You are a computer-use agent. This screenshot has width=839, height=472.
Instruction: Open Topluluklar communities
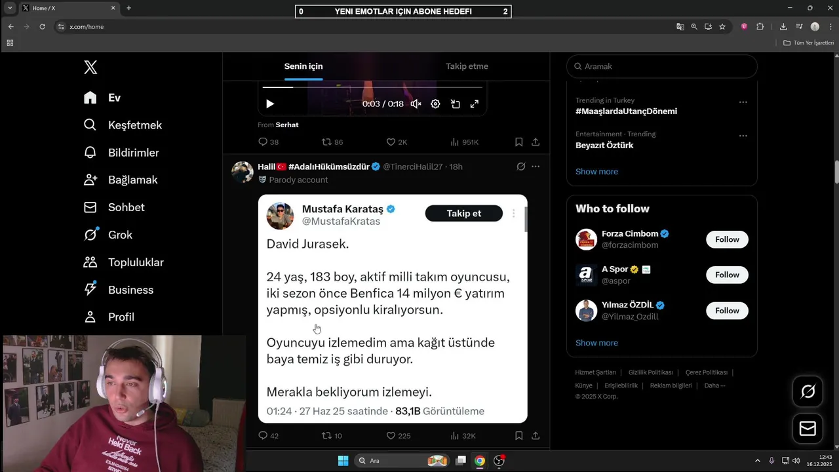coord(123,262)
